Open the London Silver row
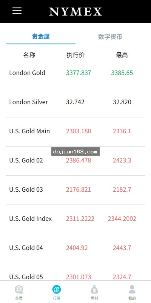 point(75,102)
